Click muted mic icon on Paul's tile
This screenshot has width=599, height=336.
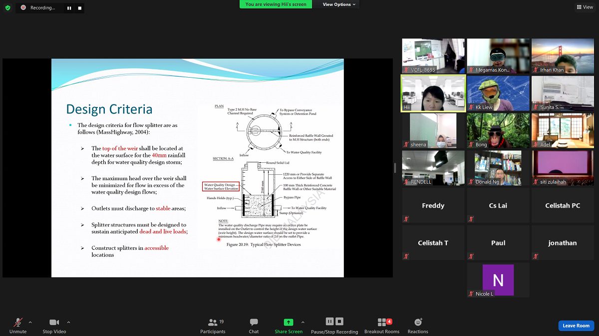471,256
